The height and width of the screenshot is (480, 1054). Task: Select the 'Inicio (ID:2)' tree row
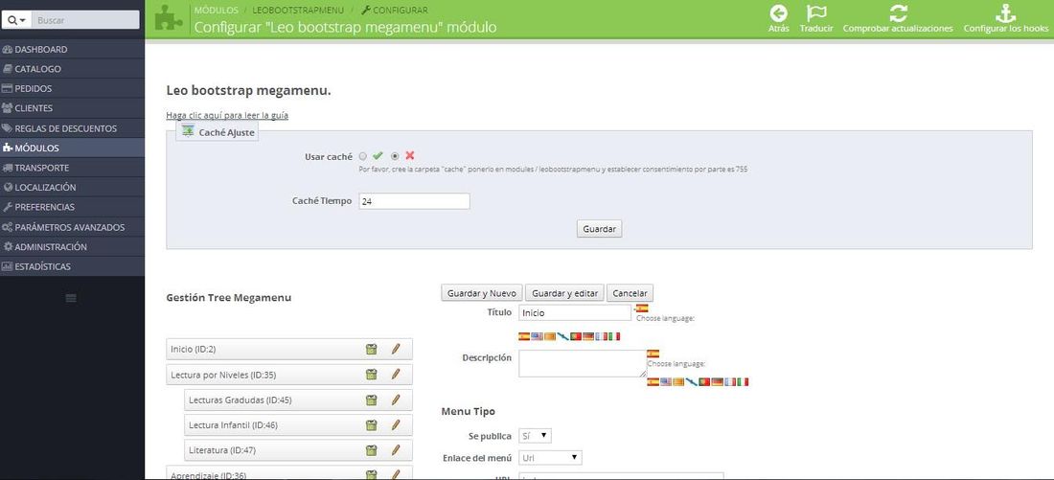click(x=289, y=349)
